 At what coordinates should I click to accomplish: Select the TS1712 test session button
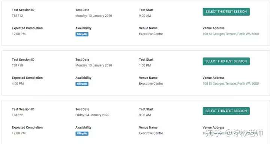226,12
